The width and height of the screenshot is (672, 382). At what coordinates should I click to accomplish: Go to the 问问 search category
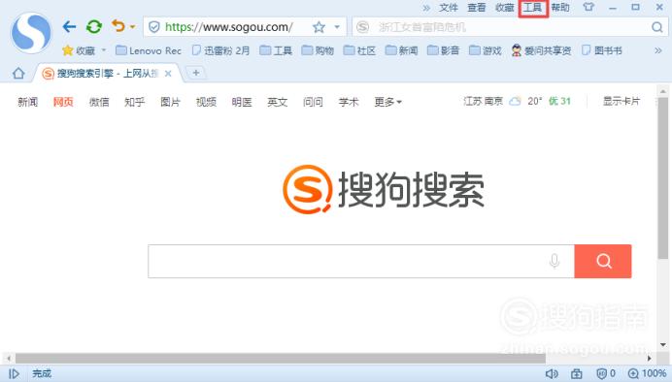click(x=313, y=102)
